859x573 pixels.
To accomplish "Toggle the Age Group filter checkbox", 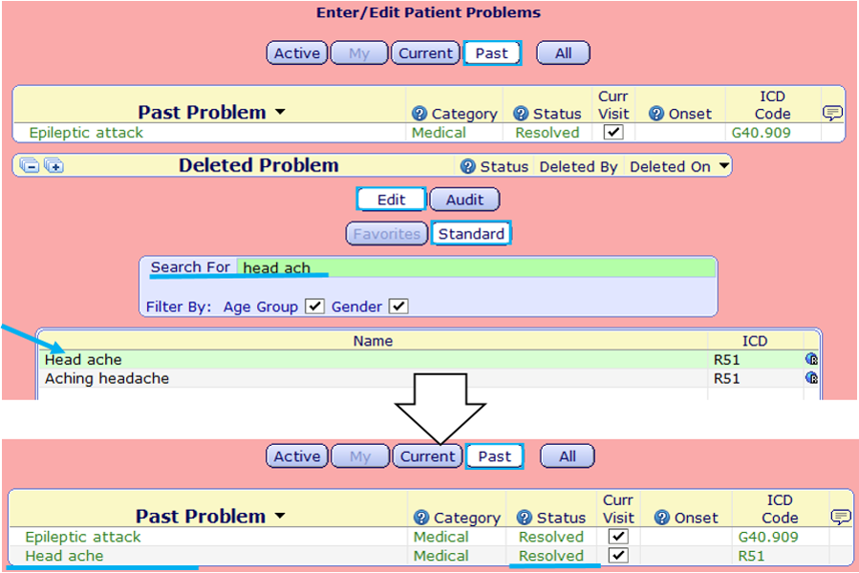I will pyautogui.click(x=315, y=306).
